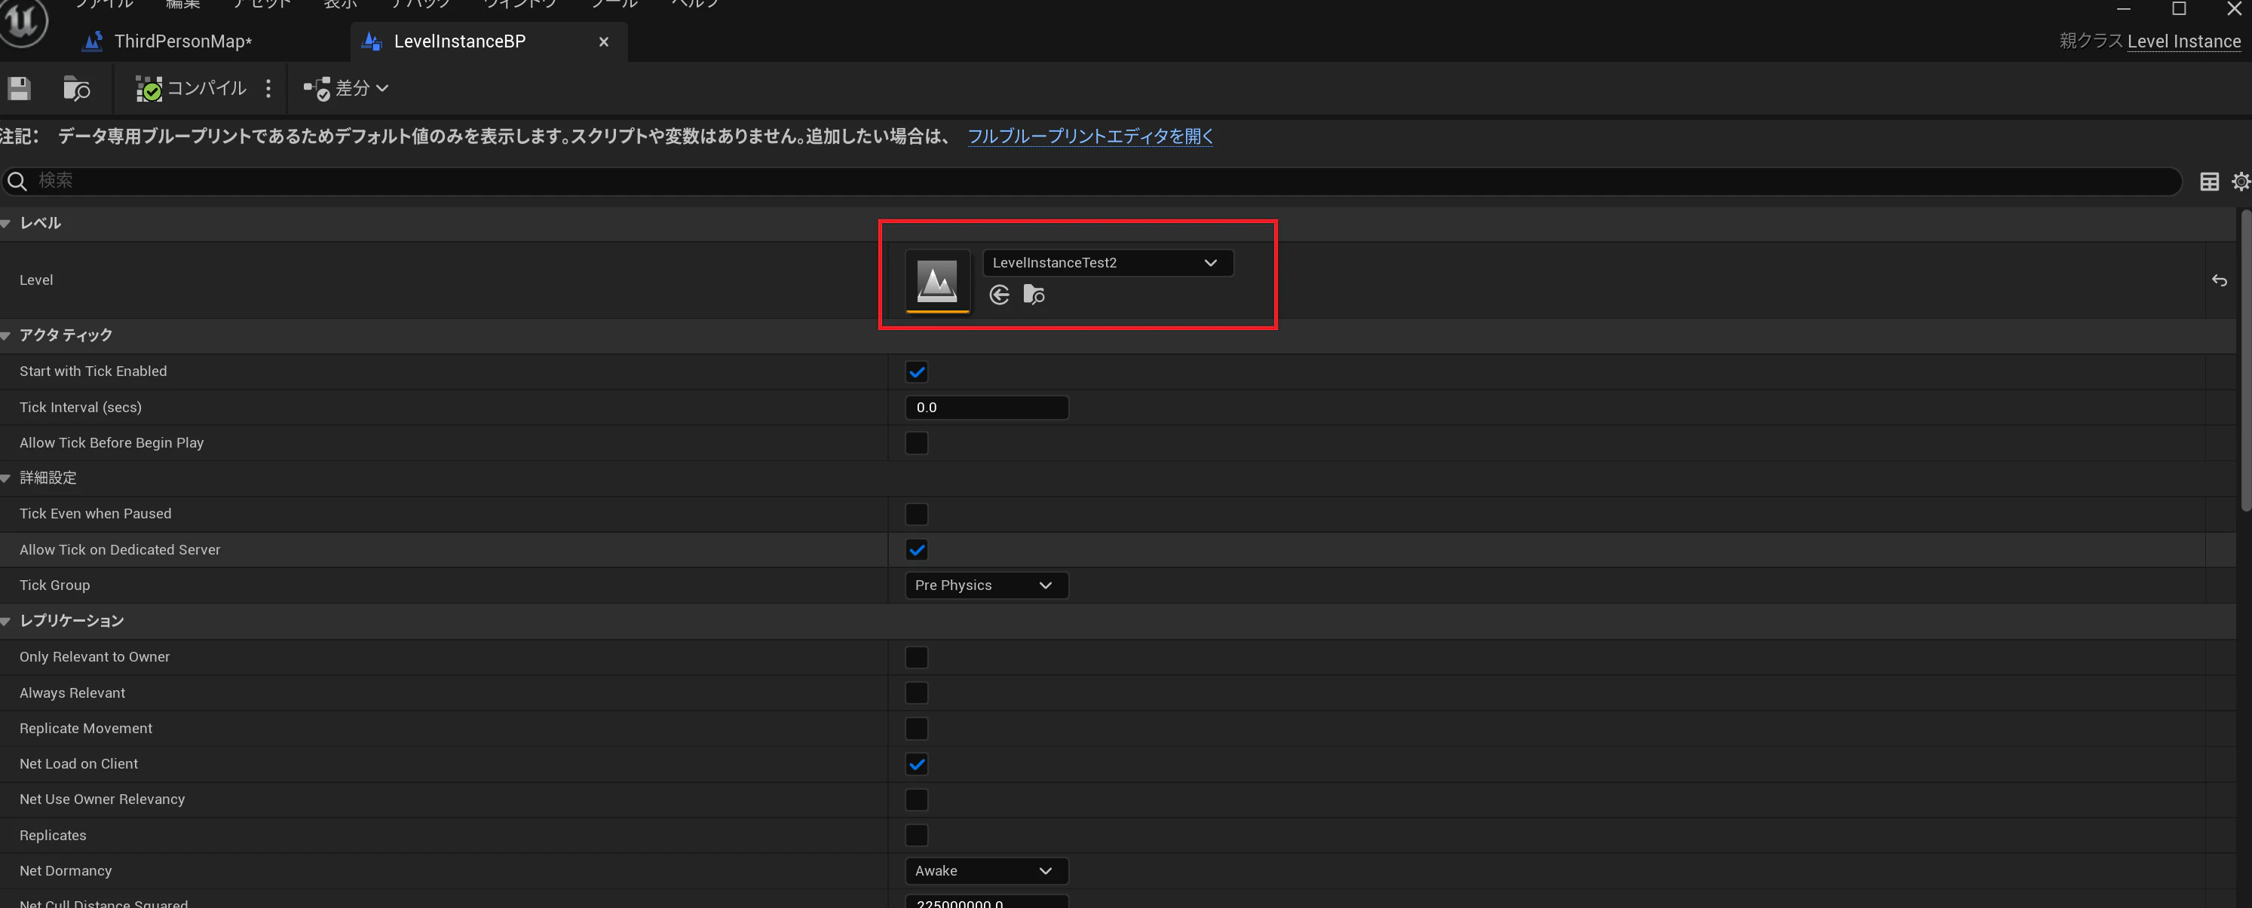
Task: Enable Only Relevant to Owner checkbox
Action: click(x=916, y=657)
